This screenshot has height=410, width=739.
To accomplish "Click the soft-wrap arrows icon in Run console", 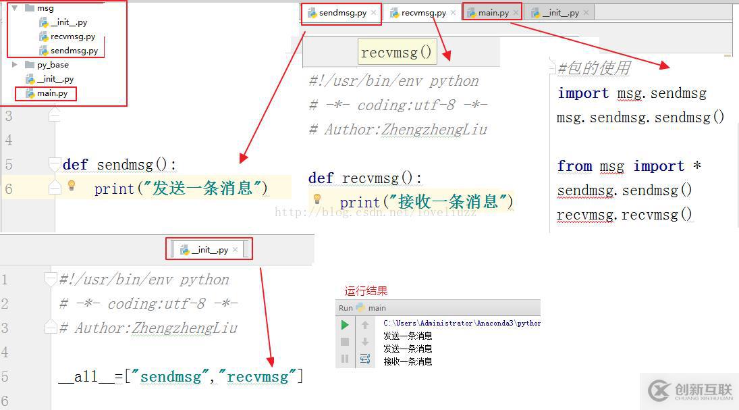I will pyautogui.click(x=366, y=358).
